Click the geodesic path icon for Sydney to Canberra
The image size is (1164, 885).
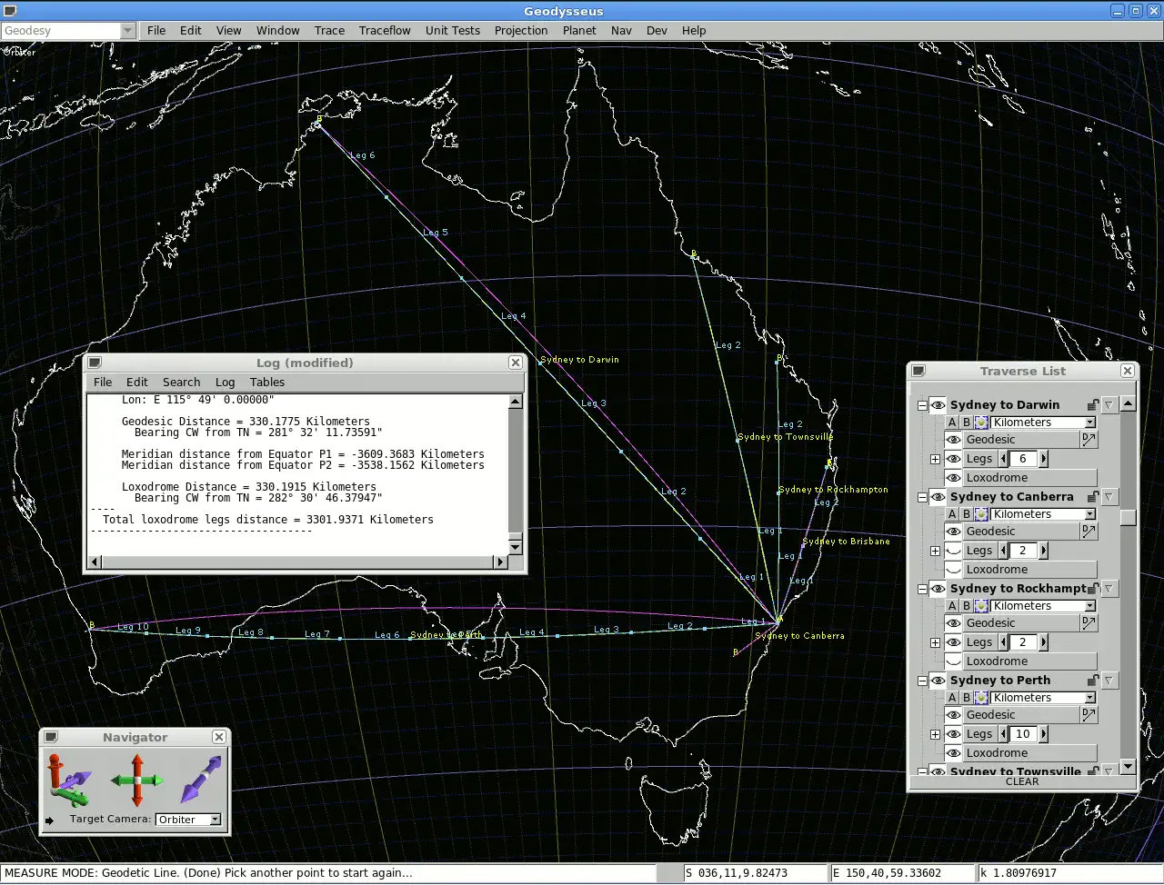(1089, 532)
